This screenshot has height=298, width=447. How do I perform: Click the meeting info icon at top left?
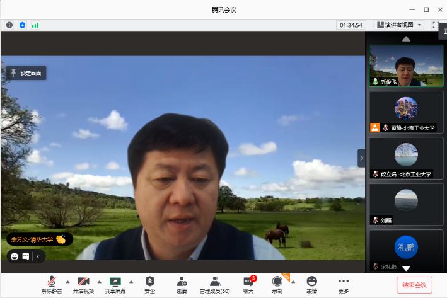9,25
